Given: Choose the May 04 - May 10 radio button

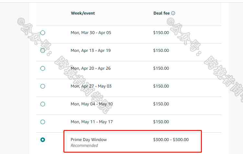Looking at the screenshot, I should click(43, 104).
